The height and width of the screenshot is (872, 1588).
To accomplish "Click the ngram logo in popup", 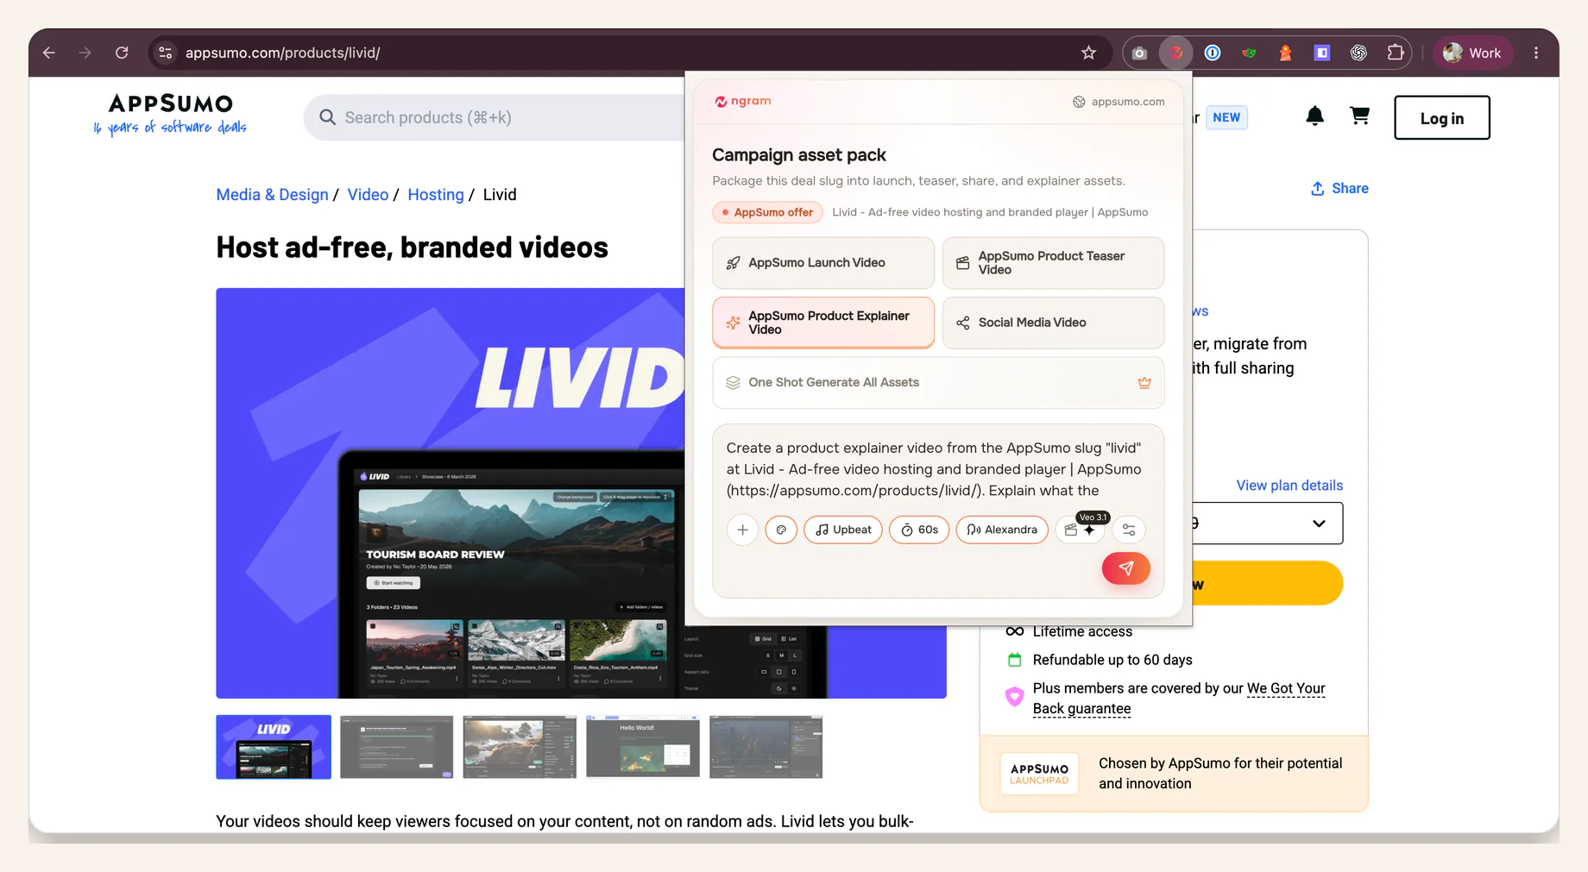I will tap(742, 101).
